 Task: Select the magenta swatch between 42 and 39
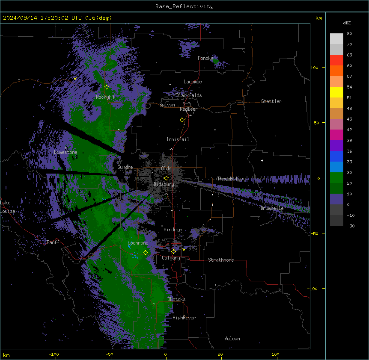(336, 135)
